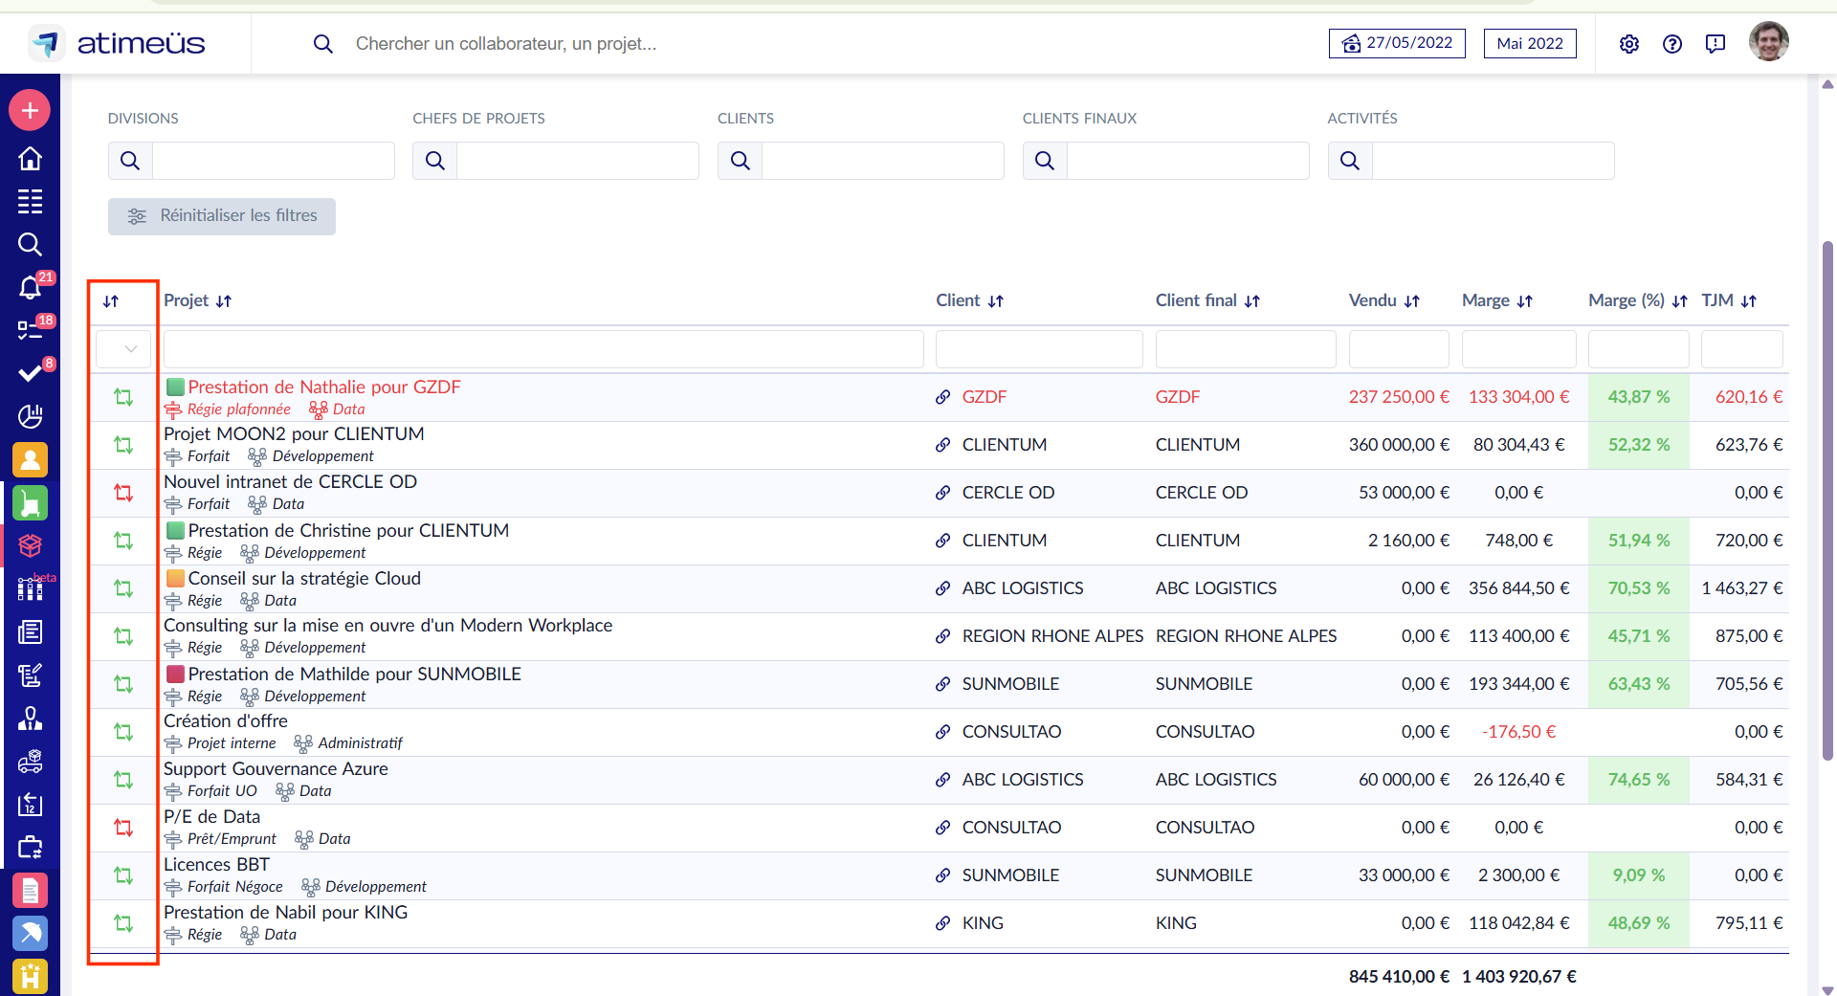Open the contract signing sidebar icon
The image size is (1837, 996).
(30, 675)
